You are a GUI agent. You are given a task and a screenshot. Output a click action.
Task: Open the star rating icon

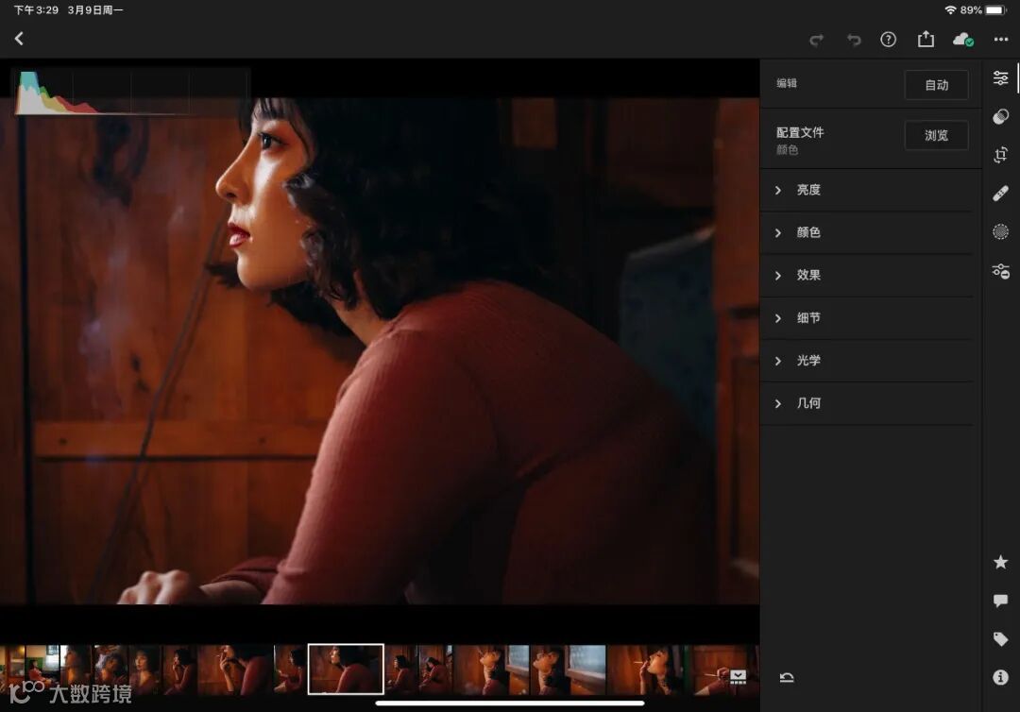tap(1000, 562)
